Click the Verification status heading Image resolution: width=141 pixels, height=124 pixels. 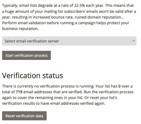[x=33, y=76]
